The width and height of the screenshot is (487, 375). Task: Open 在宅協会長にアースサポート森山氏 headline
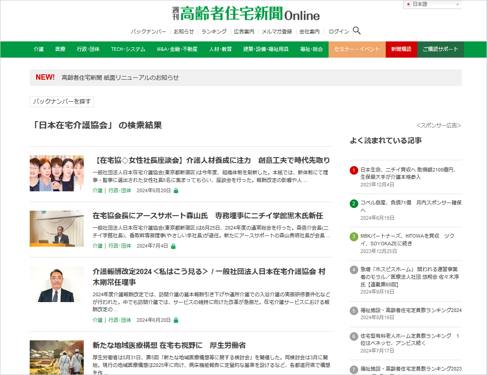tap(208, 216)
